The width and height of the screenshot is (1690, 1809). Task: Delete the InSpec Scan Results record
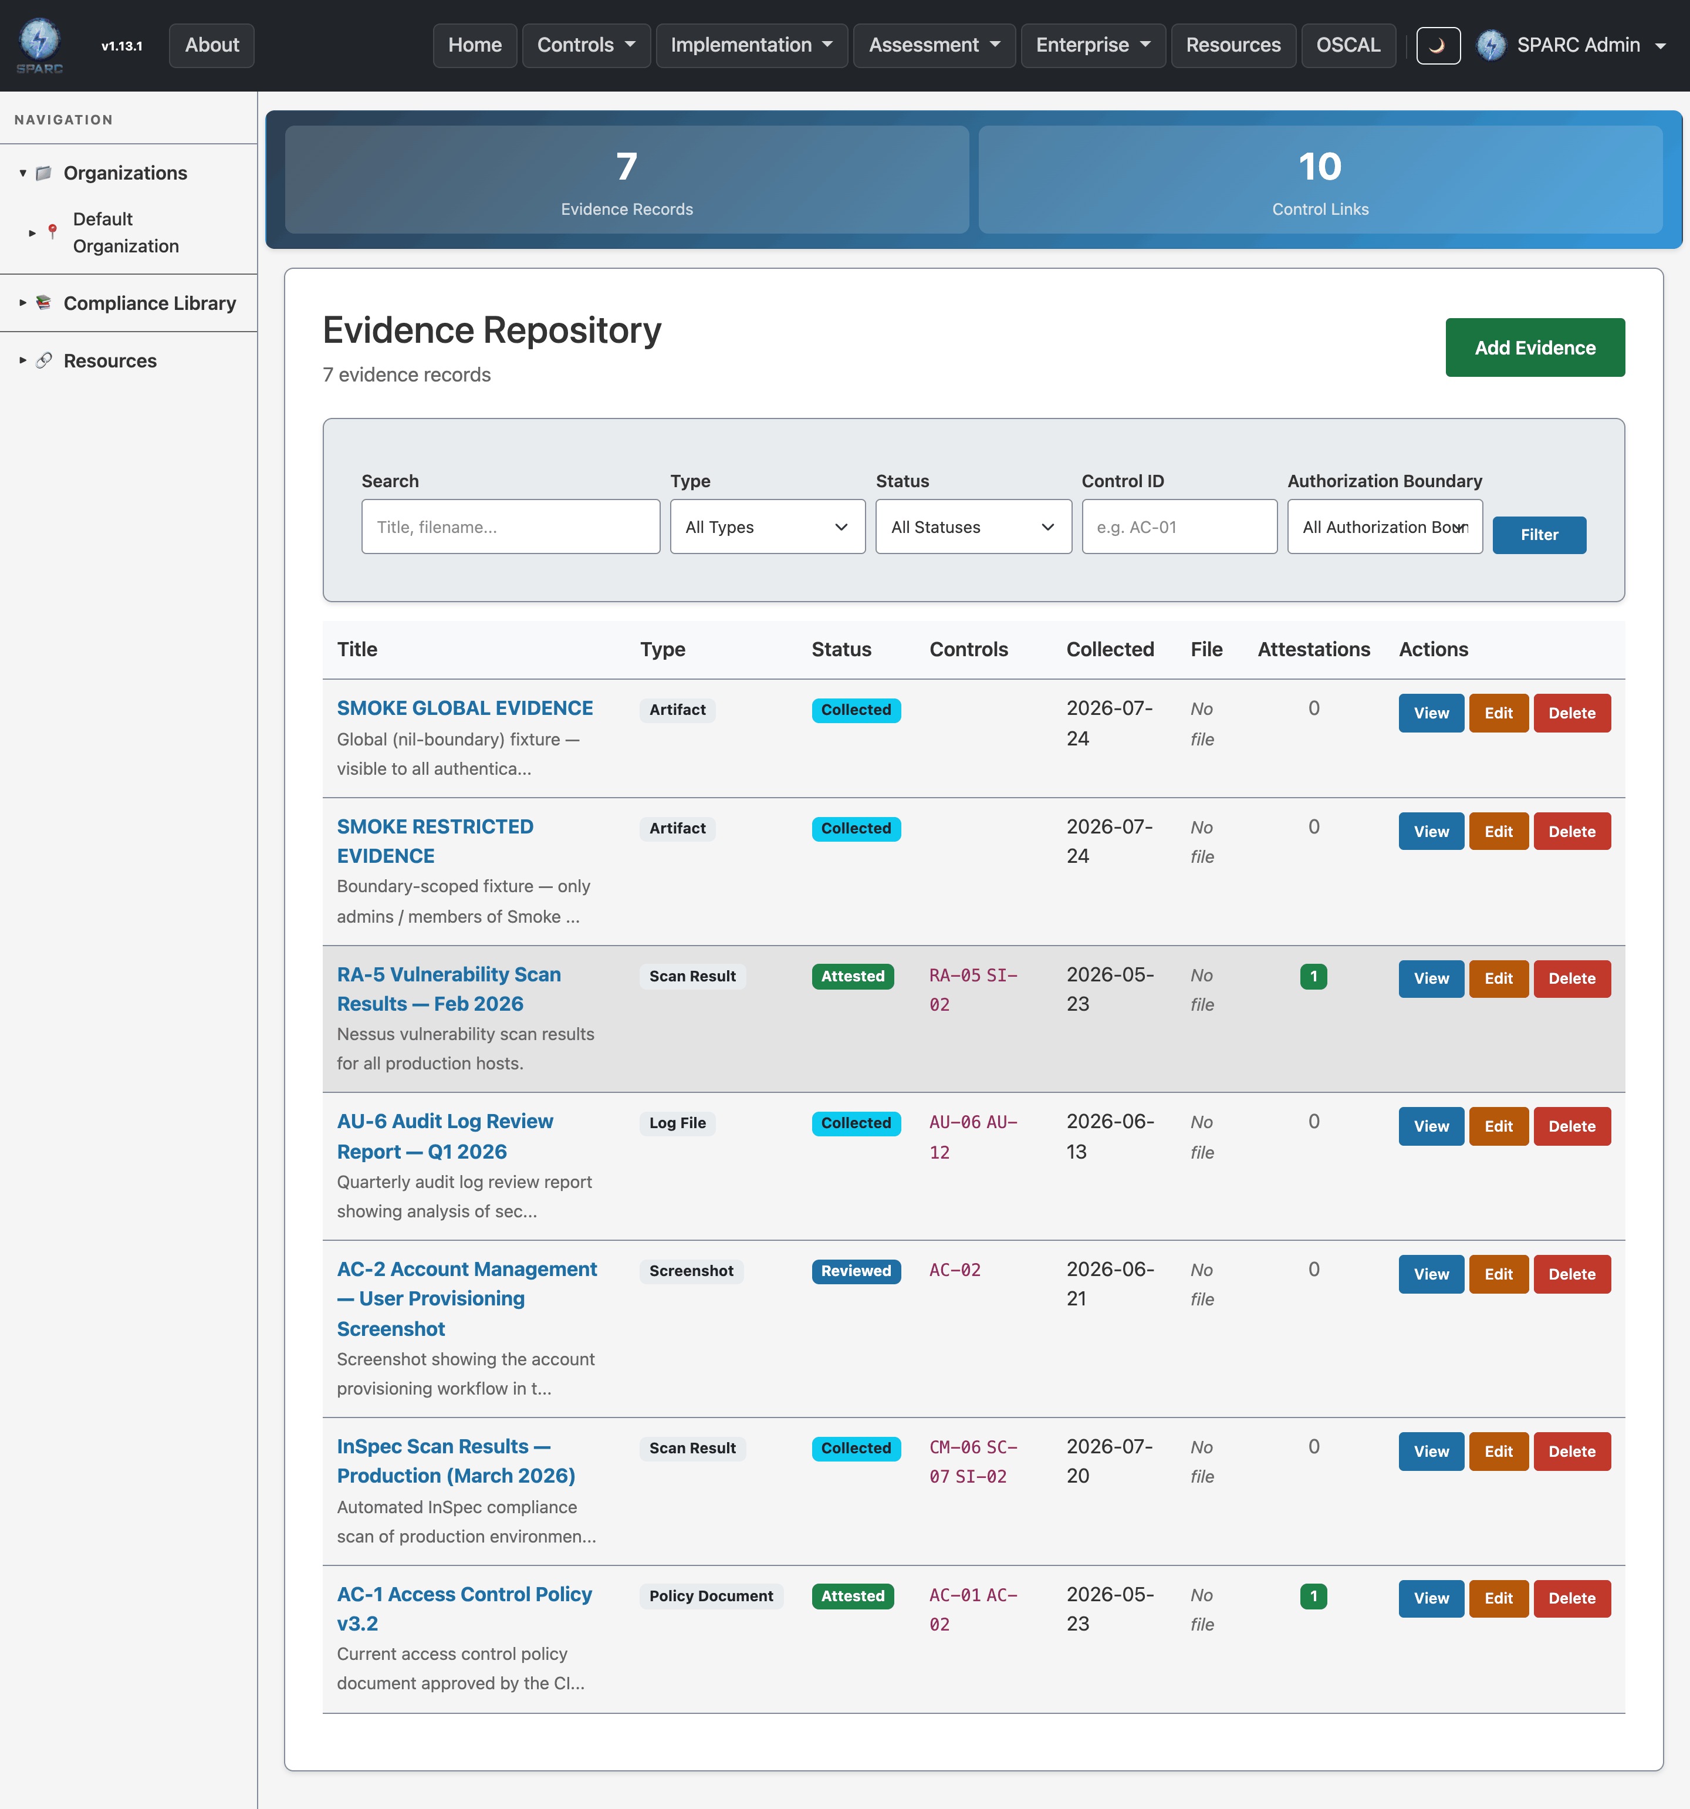1571,1452
